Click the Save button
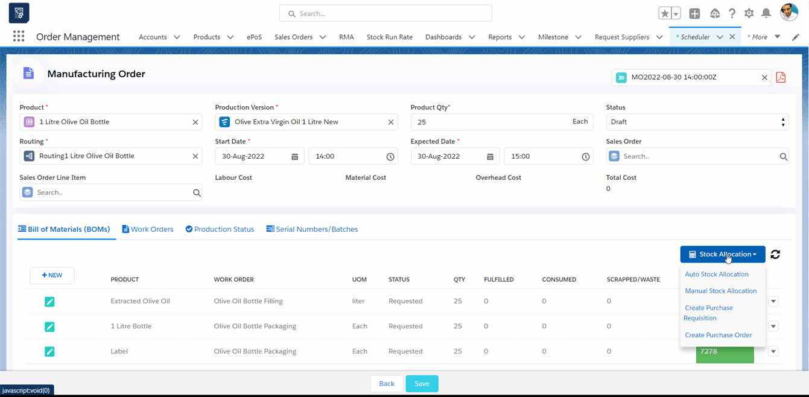 click(422, 384)
